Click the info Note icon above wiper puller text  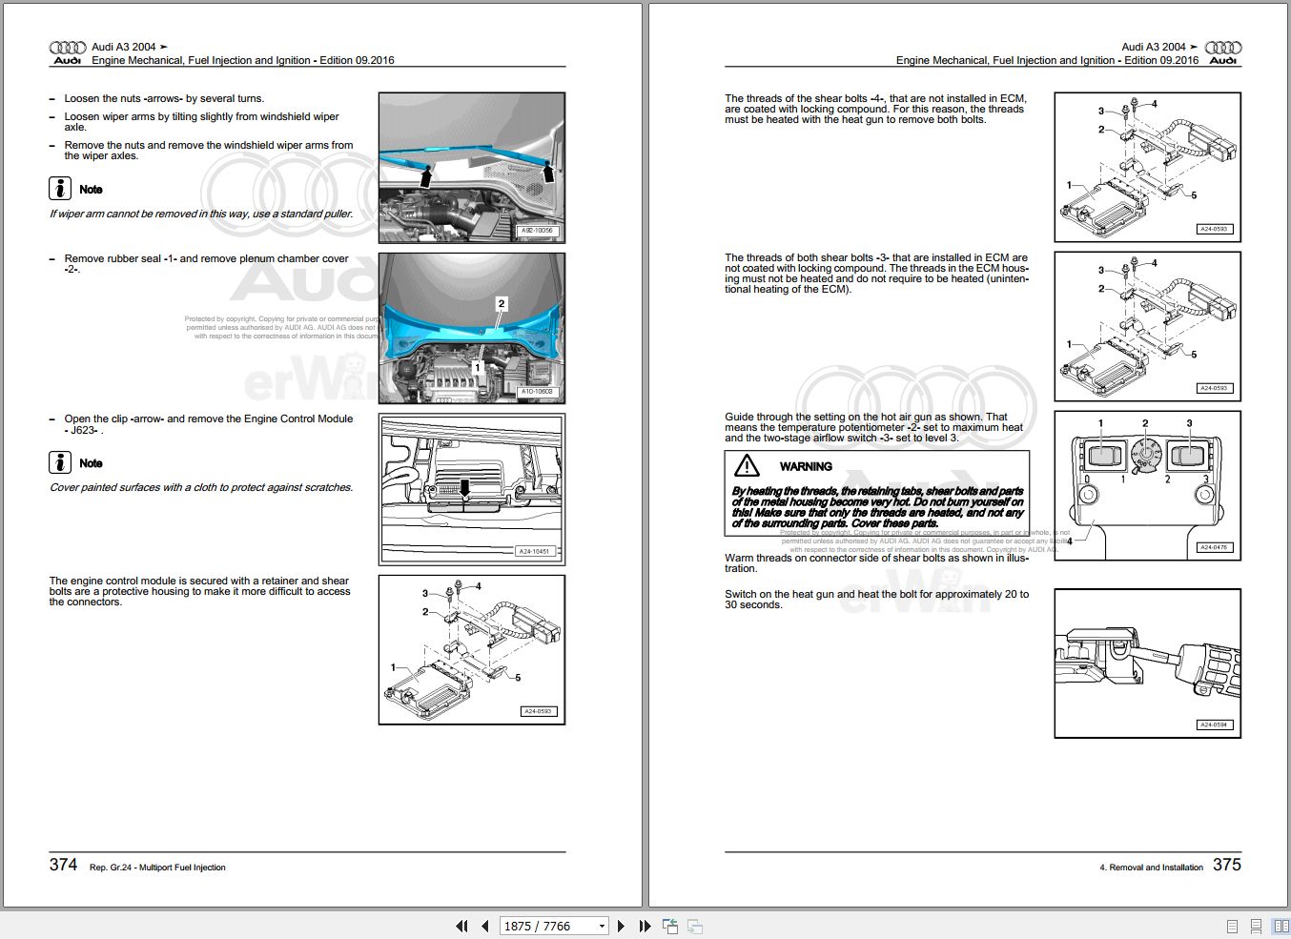[60, 189]
